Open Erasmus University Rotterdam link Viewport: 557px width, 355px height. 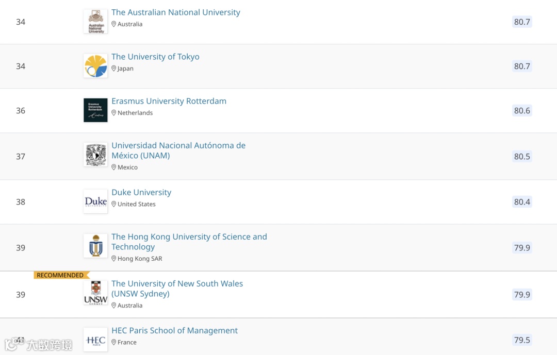click(x=169, y=101)
